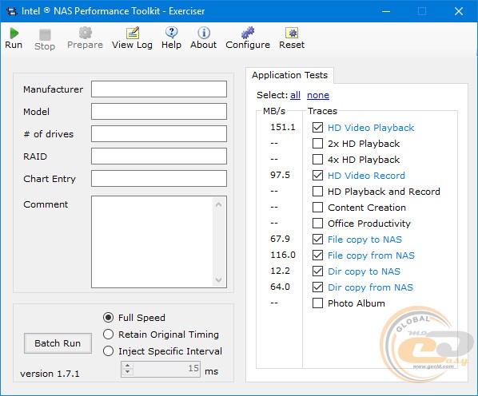Image resolution: width=478 pixels, height=396 pixels.
Task: Click the 97.5 MB/s result value
Action: click(x=280, y=175)
